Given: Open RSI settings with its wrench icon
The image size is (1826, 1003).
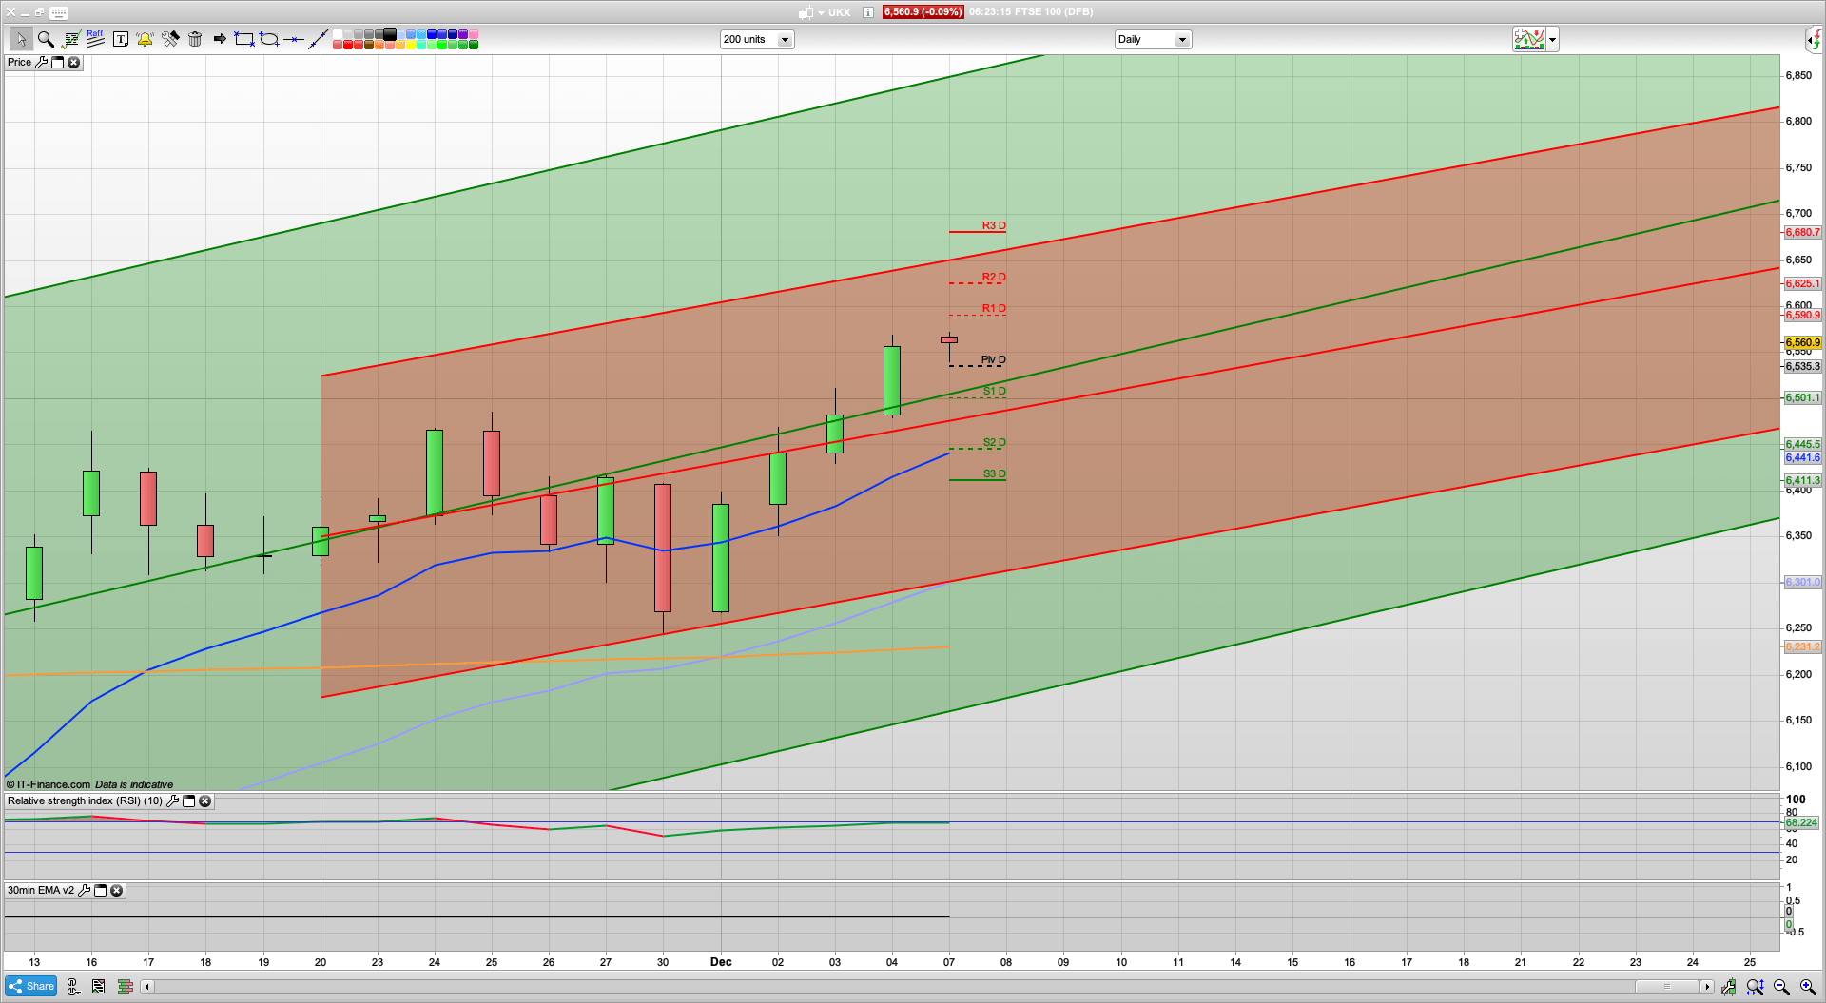Looking at the screenshot, I should pos(172,801).
